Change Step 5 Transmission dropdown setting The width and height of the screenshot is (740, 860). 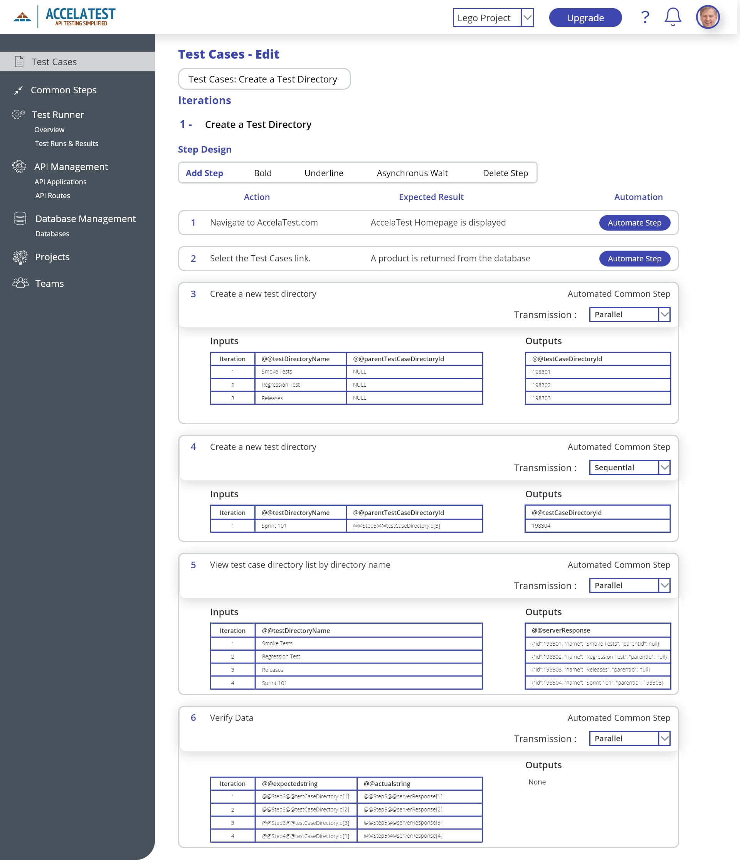click(x=630, y=585)
